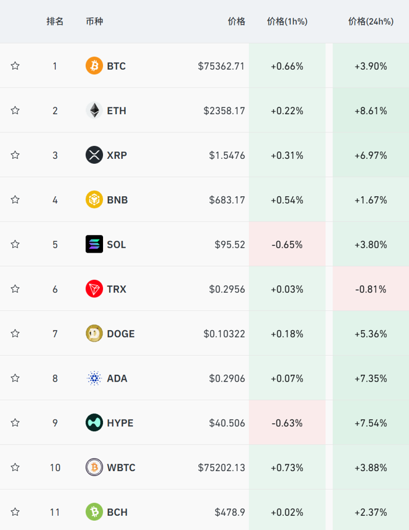
Task: Toggle the favorite star for ETH
Action: click(x=15, y=110)
